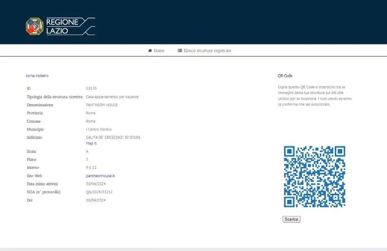Click the REGIONE LAZIO header wordmark
The image size is (387, 251).
[71, 26]
